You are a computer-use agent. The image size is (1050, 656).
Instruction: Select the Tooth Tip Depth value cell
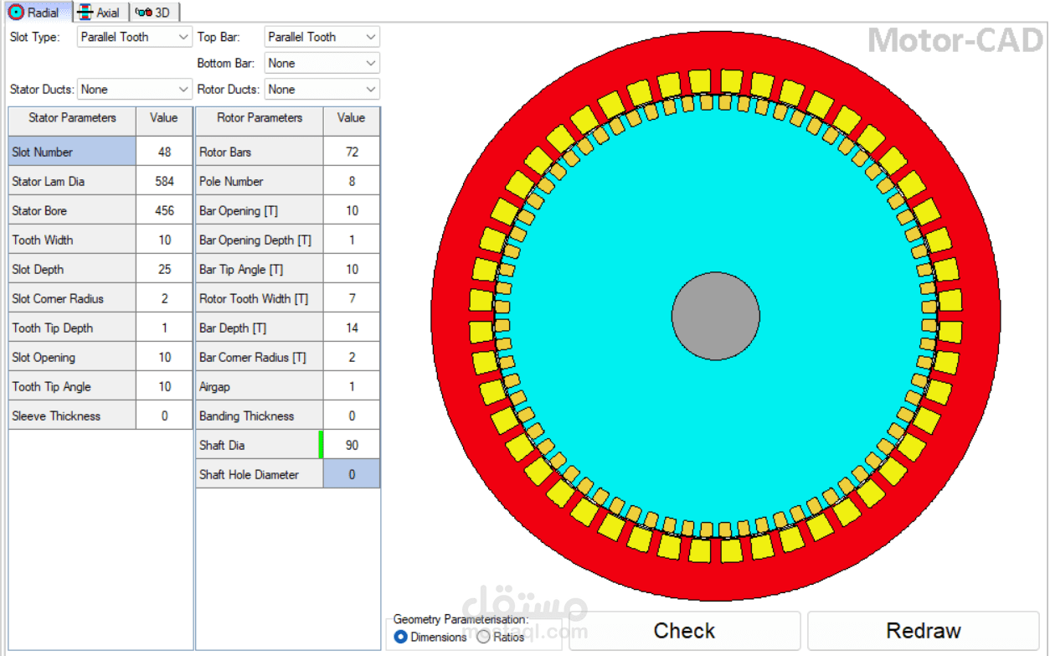pyautogui.click(x=164, y=328)
